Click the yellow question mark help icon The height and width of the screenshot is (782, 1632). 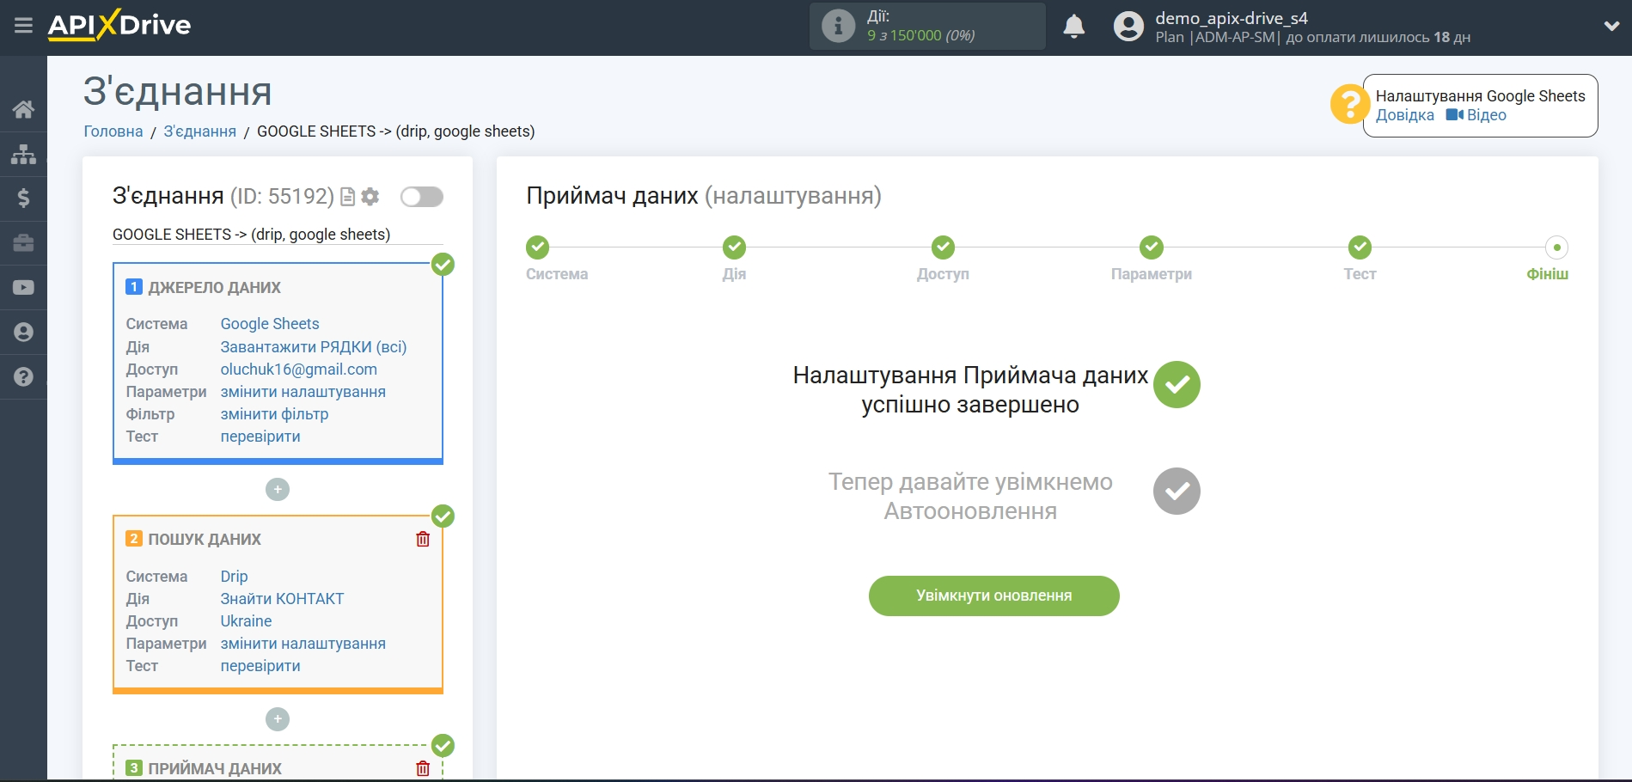(x=1349, y=104)
